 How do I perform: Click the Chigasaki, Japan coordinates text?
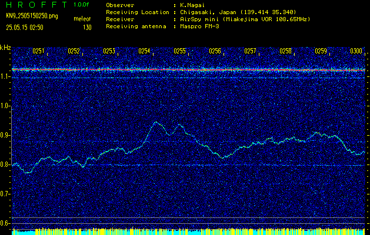(238, 12)
